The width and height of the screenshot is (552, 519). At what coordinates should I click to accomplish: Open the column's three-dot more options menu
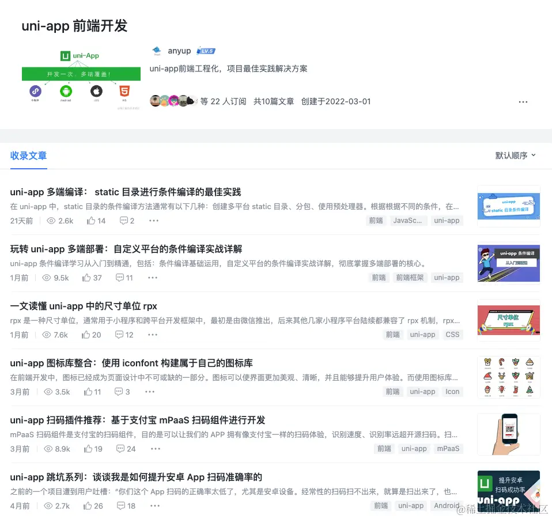[x=523, y=102]
